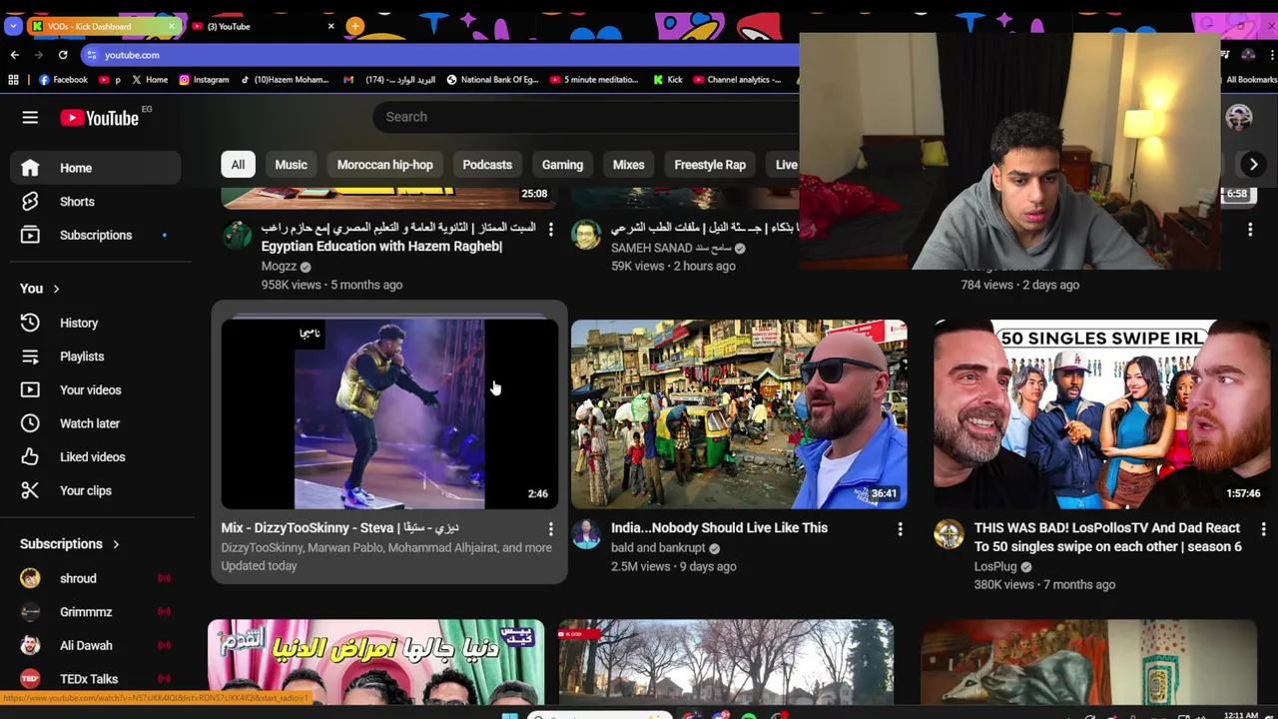Select the Podcasts filter chip
Viewport: 1278px width, 719px height.
(x=487, y=165)
